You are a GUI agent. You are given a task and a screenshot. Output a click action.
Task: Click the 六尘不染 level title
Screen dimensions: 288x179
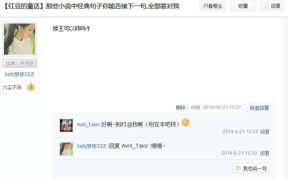pos(12,87)
